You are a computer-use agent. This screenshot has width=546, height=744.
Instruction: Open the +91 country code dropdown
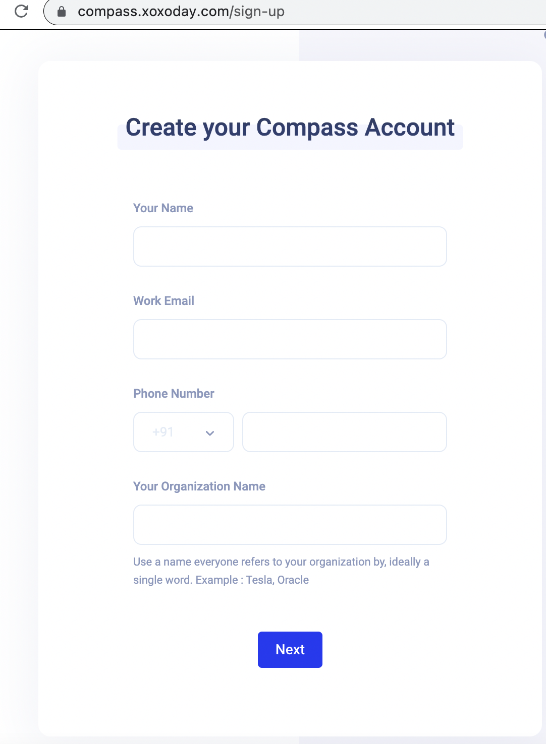tap(183, 432)
